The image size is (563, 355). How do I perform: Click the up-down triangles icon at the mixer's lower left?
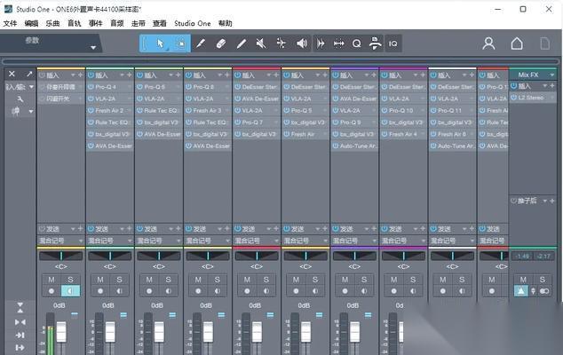coord(20,308)
